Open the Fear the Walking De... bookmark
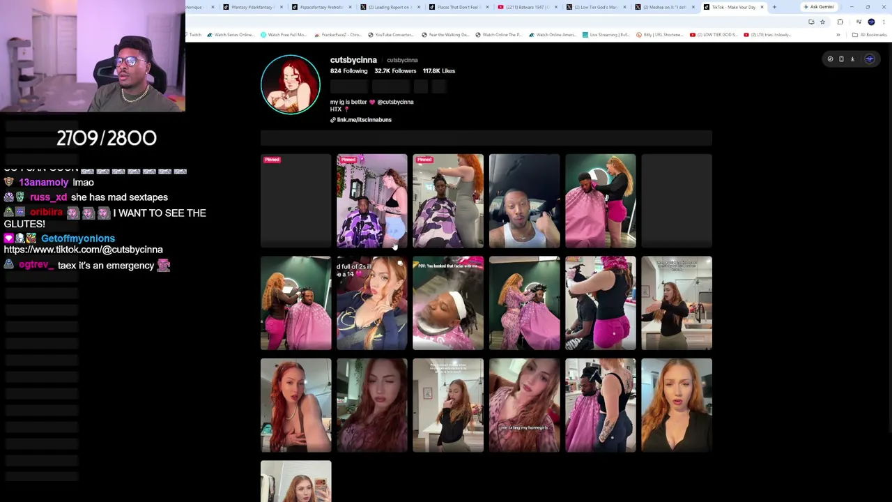892x502 pixels. click(446, 35)
